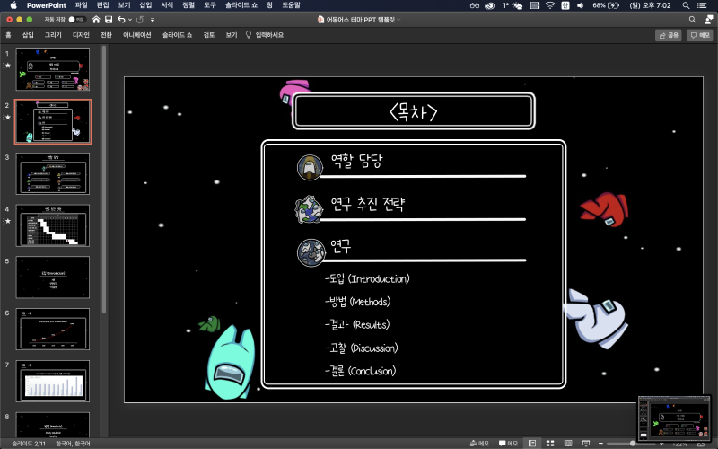Click the -결론 (Conclusion) line
The height and width of the screenshot is (449, 718).
(361, 371)
